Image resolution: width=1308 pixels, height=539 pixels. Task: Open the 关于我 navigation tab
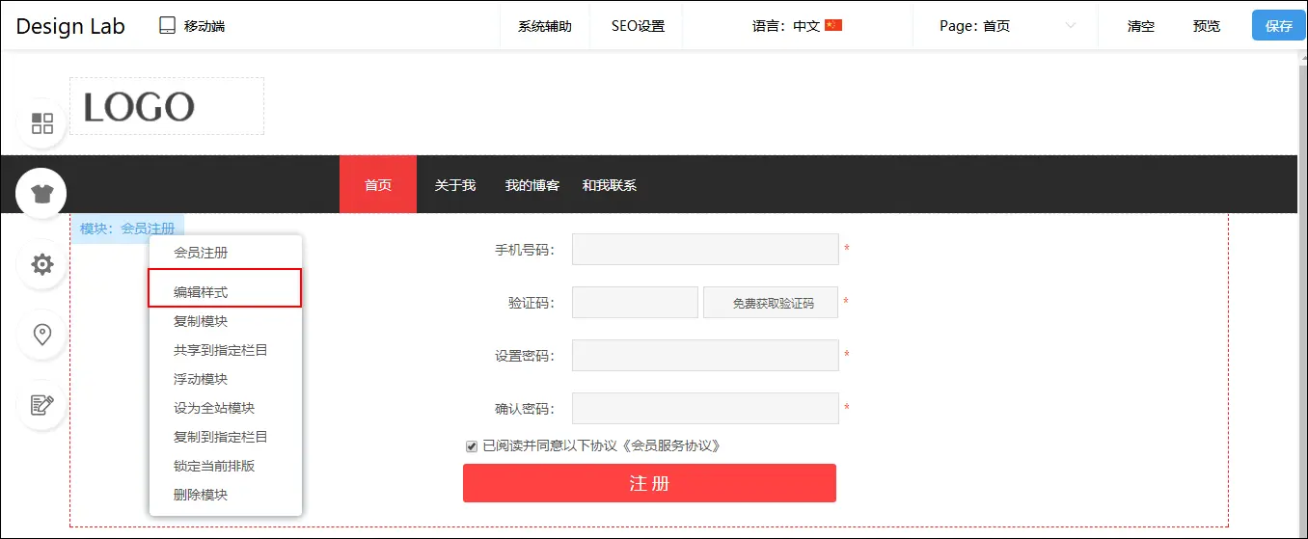[x=455, y=185]
